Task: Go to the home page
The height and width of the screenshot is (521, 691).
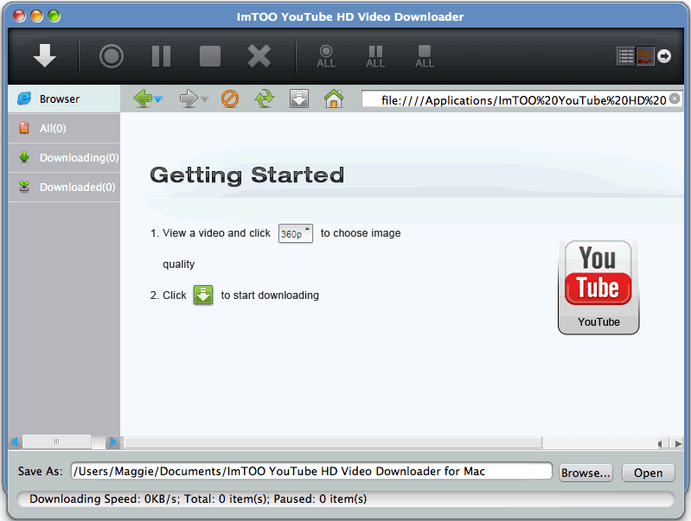Action: [x=334, y=98]
